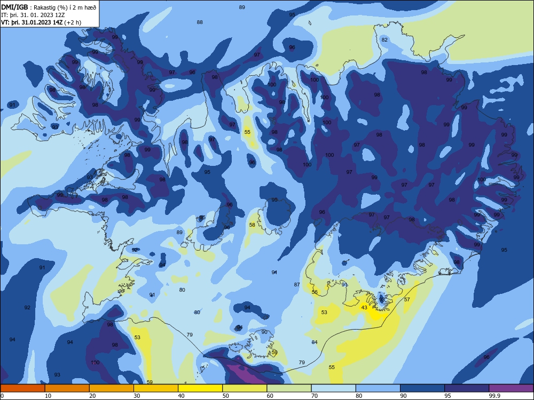534x400 pixels.
Task: Click the humidity value '82' on the map
Action: point(384,40)
